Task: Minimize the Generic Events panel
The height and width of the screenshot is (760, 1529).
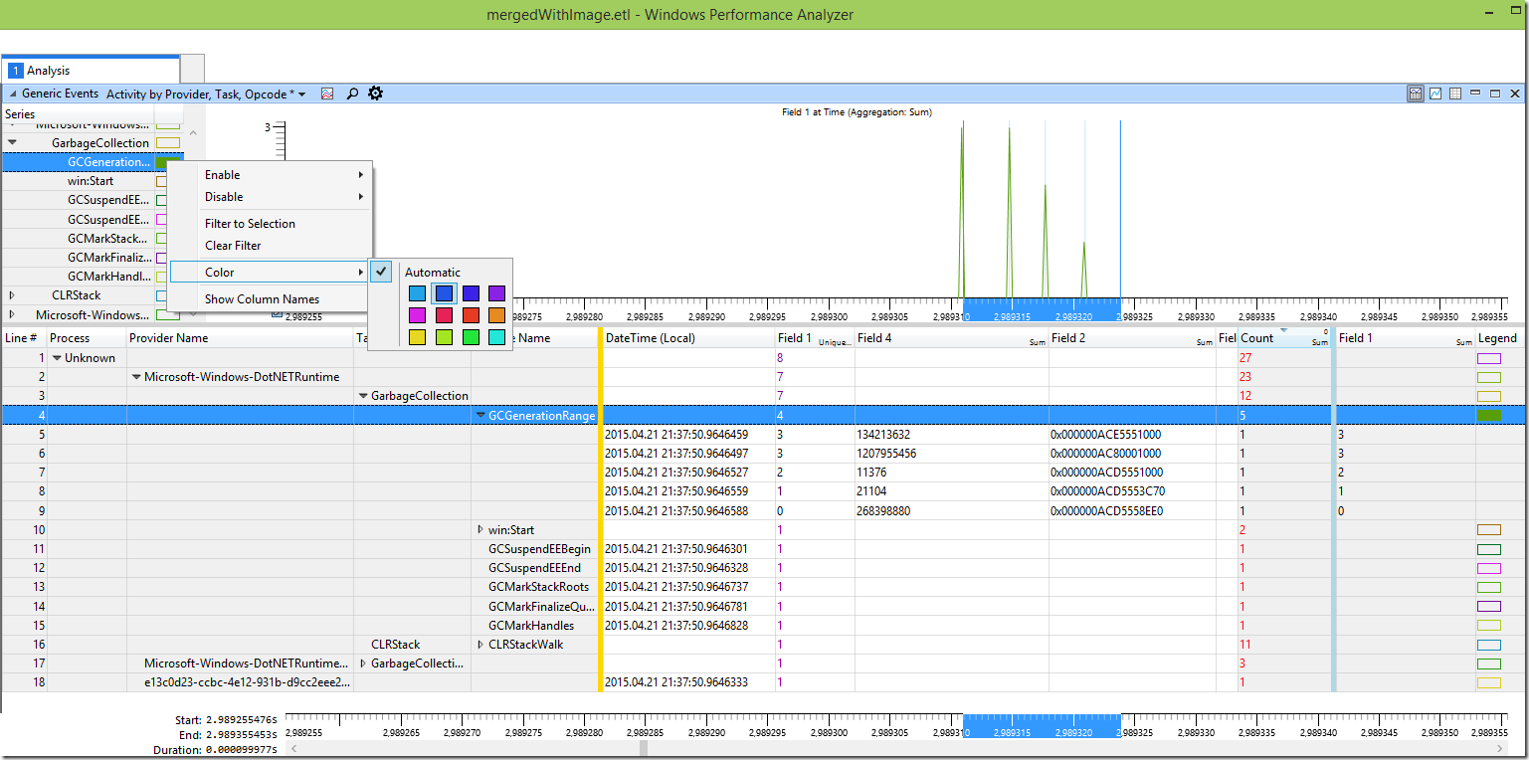Action: tap(1475, 94)
